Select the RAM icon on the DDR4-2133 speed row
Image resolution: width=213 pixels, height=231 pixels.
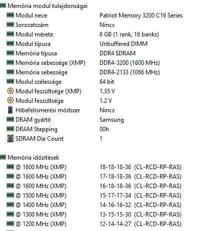pyautogui.click(x=10, y=72)
